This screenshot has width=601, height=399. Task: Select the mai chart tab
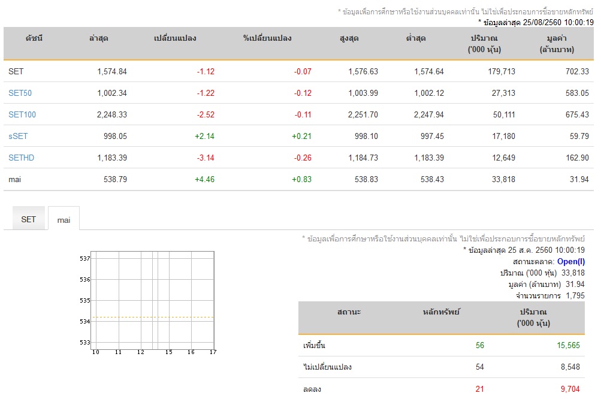[x=64, y=220]
